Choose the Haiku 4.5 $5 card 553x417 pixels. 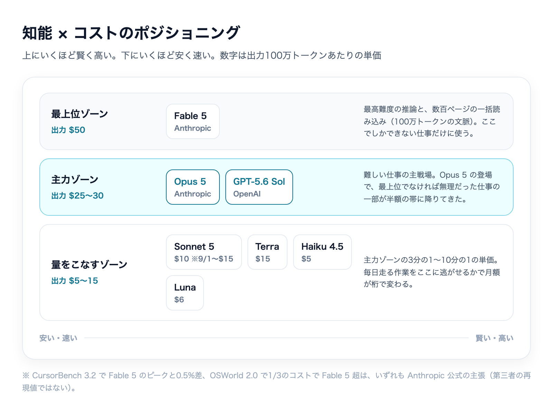[x=322, y=252]
